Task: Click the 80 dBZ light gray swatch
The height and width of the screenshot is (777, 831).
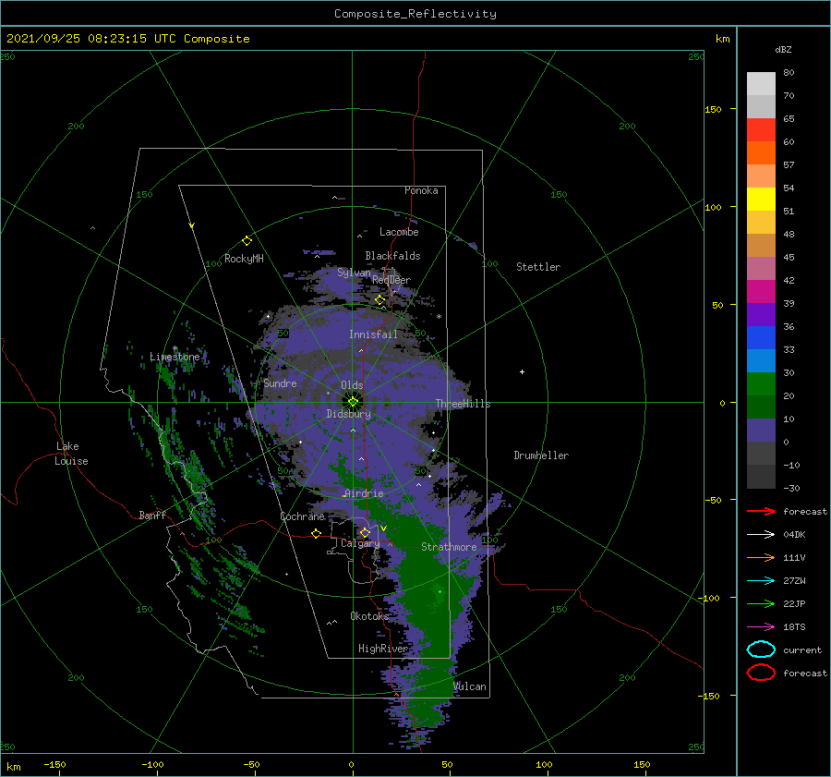Action: pos(761,84)
